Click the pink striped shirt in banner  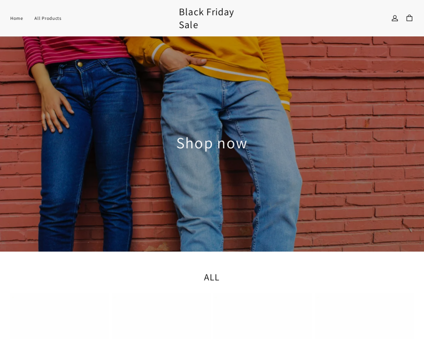(x=73, y=50)
